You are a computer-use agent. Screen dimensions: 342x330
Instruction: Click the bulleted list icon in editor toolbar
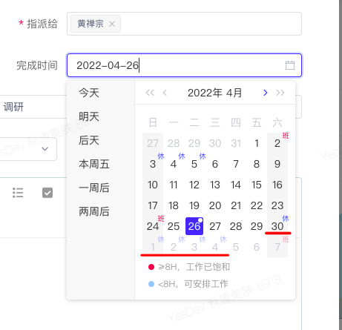(18, 193)
